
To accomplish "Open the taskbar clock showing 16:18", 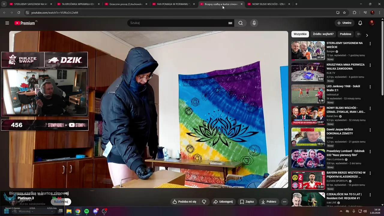I will (375, 211).
